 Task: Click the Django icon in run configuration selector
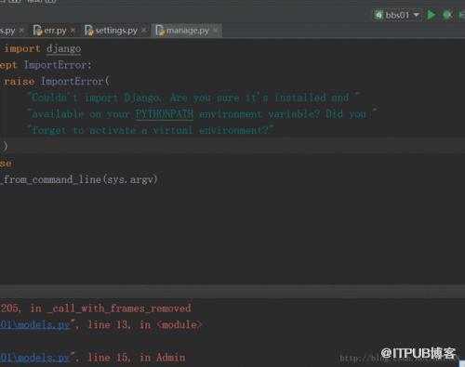379,15
